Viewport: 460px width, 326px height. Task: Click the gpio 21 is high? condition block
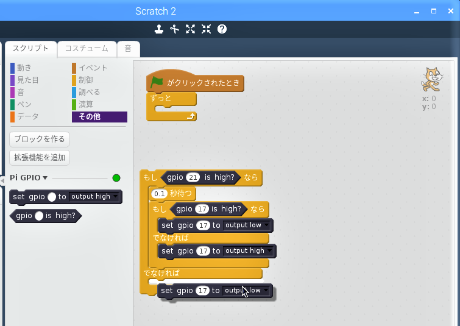click(201, 177)
